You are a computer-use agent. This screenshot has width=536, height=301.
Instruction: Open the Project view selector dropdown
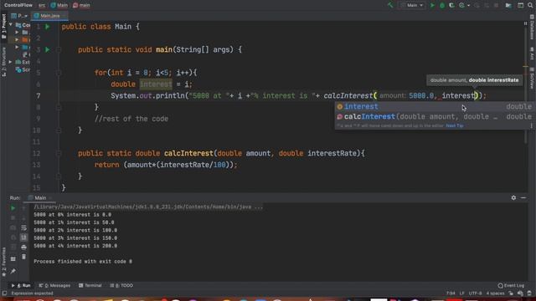point(19,16)
